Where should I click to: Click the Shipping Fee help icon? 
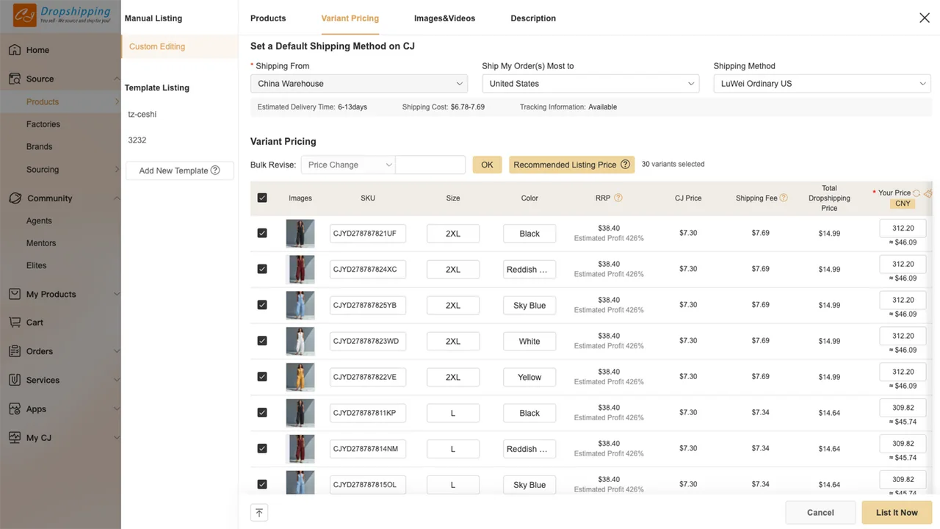(x=784, y=198)
